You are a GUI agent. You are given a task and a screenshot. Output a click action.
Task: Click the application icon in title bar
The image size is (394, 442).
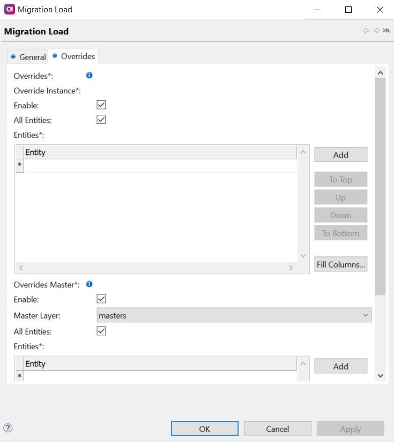(9, 10)
